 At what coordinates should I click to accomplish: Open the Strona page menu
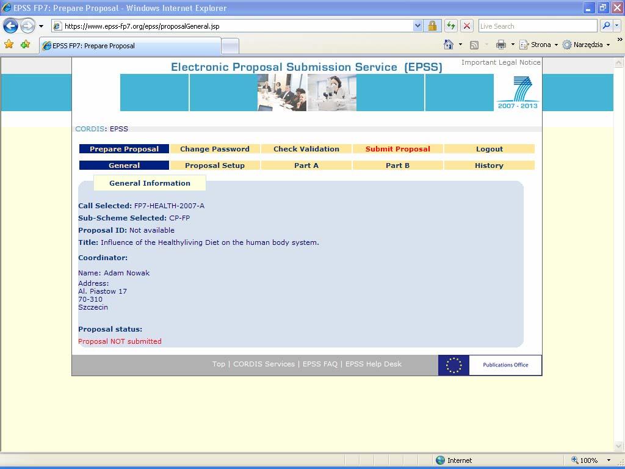538,45
